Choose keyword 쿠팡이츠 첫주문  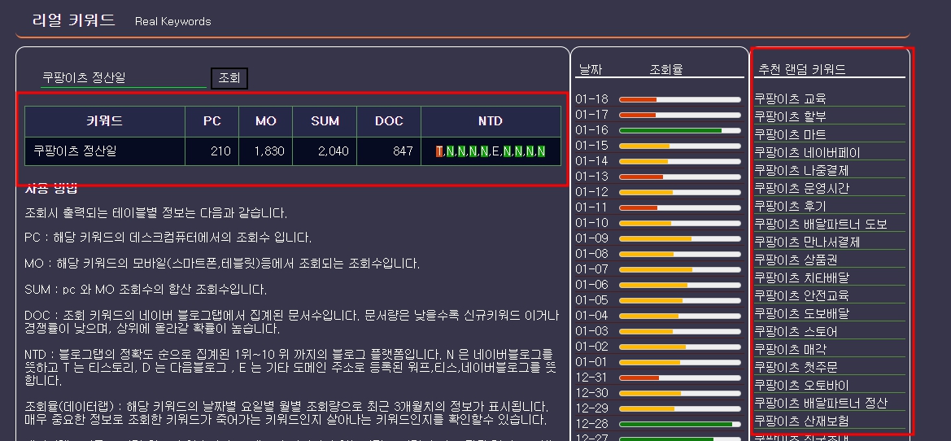tap(796, 368)
